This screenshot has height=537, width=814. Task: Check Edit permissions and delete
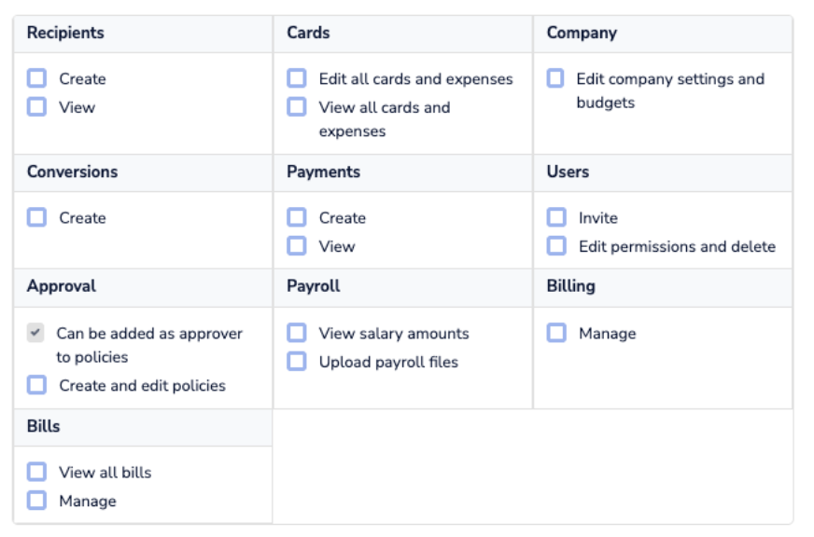click(556, 246)
